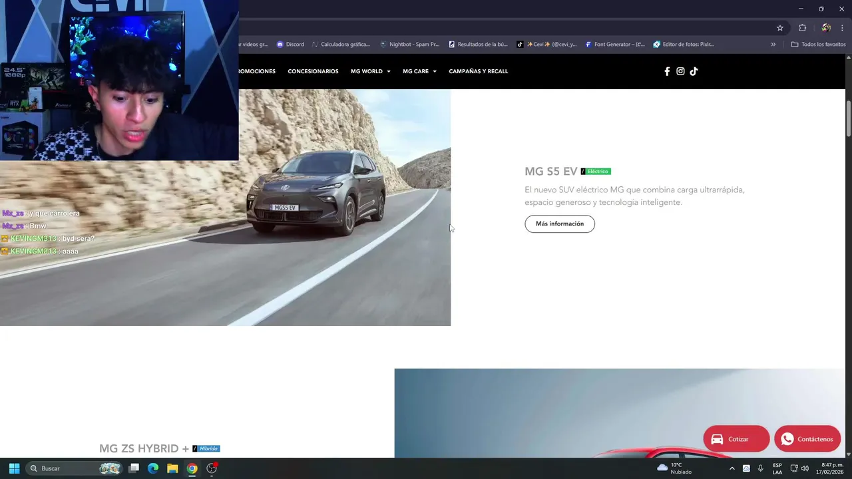Click the Más información button for MG S5 EV
Screen dimensions: 852x479
(560, 224)
